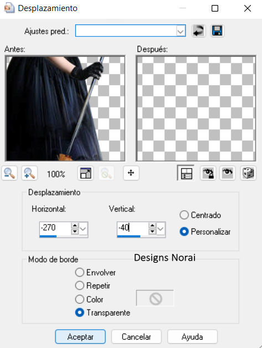Click the reset to default arrow icon

198,30
